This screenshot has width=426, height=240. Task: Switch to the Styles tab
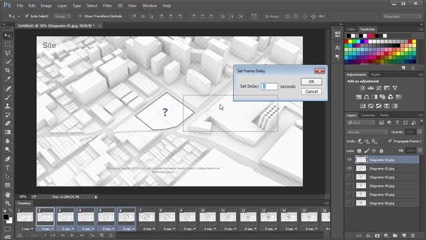point(375,74)
